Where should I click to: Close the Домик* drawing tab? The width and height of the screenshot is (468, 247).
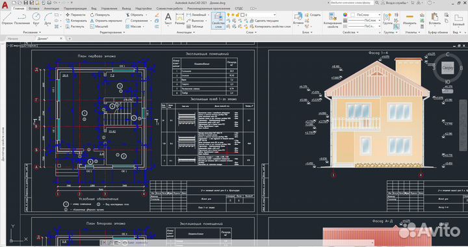61,38
